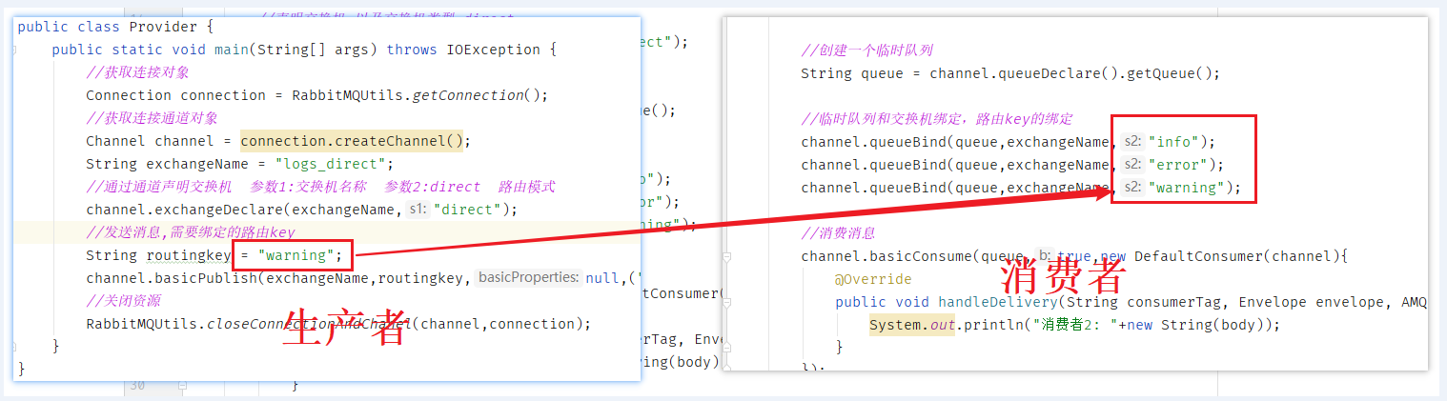Collapse the handleDelivery closing-brace fold marker
Screen dimensions: 1447x401
(x=727, y=347)
